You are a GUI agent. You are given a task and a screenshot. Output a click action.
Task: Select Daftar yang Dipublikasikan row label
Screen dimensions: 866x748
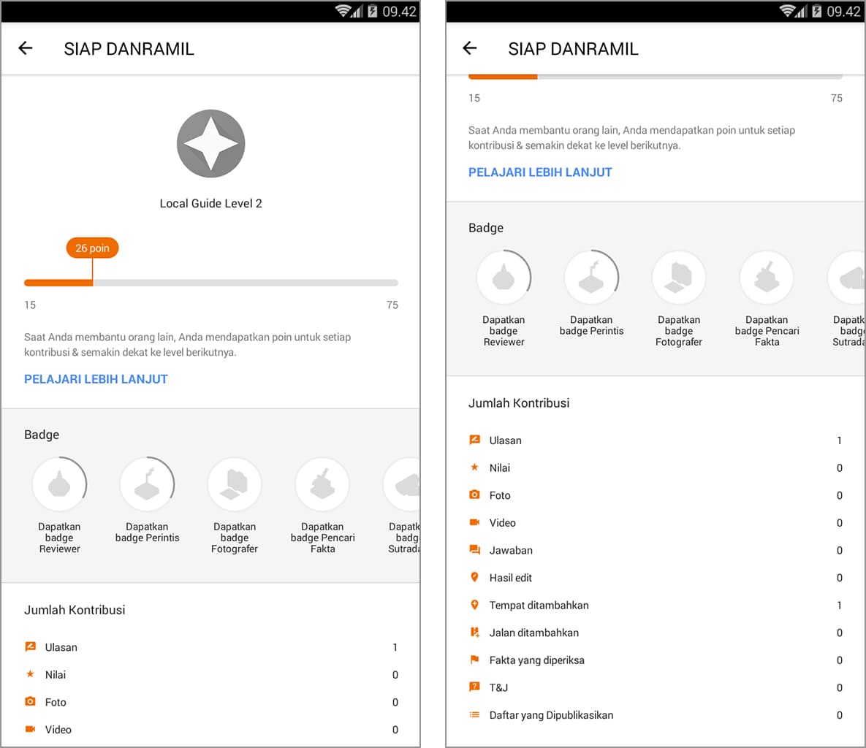551,715
